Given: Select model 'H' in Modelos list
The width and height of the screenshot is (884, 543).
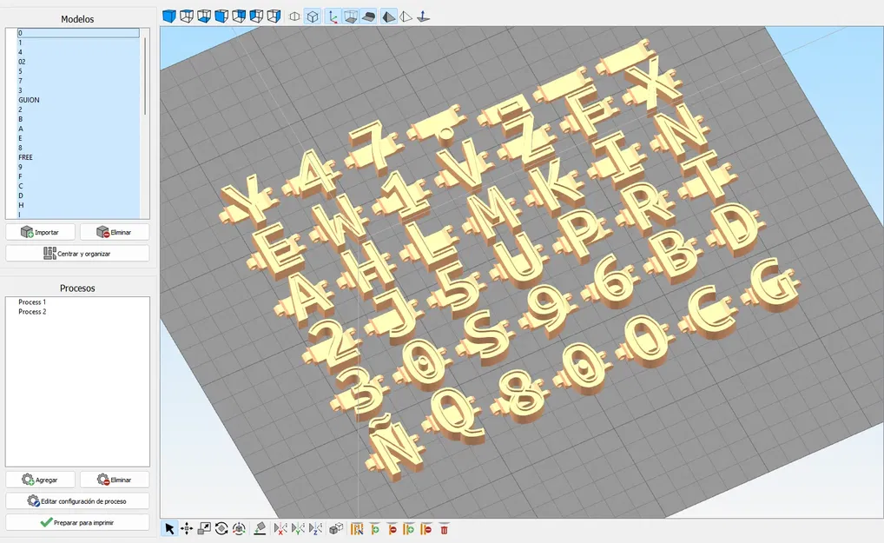Looking at the screenshot, I should [78, 205].
